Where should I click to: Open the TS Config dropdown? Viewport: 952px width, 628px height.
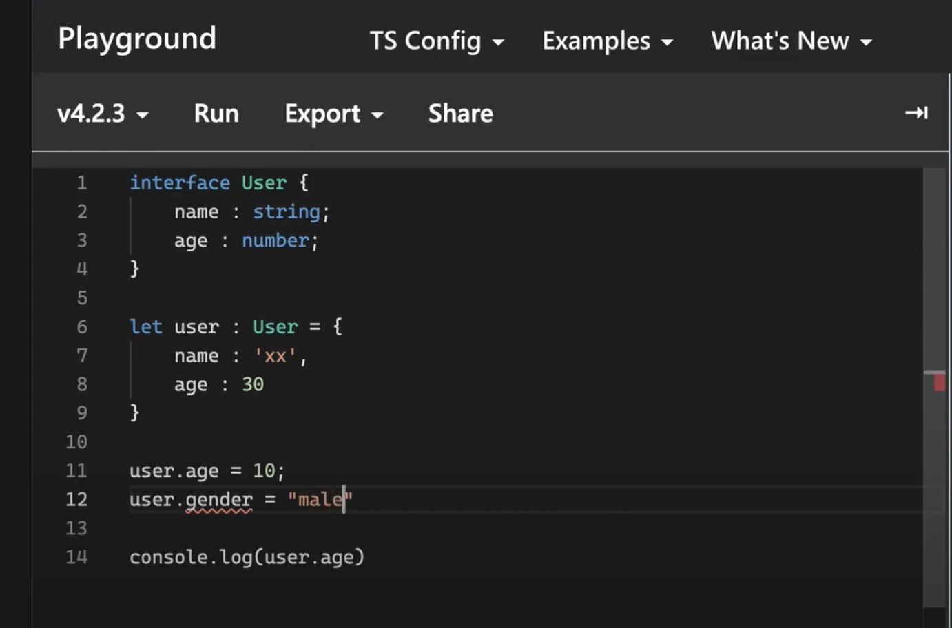(437, 41)
